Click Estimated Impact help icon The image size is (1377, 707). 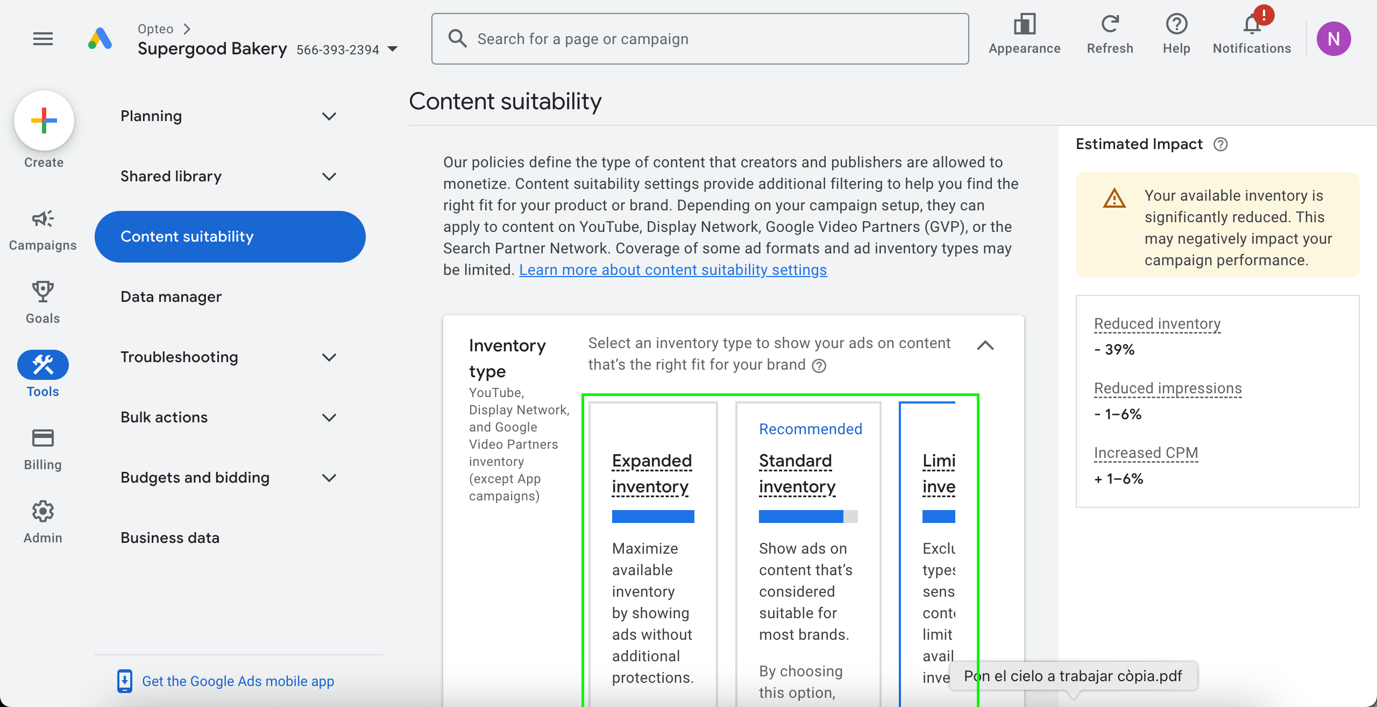1220,144
